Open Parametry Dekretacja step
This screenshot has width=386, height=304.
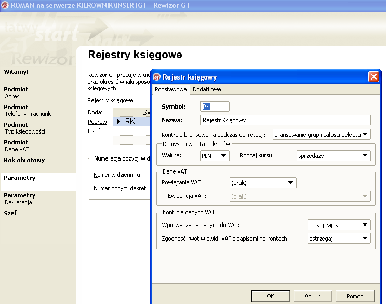click(20, 199)
